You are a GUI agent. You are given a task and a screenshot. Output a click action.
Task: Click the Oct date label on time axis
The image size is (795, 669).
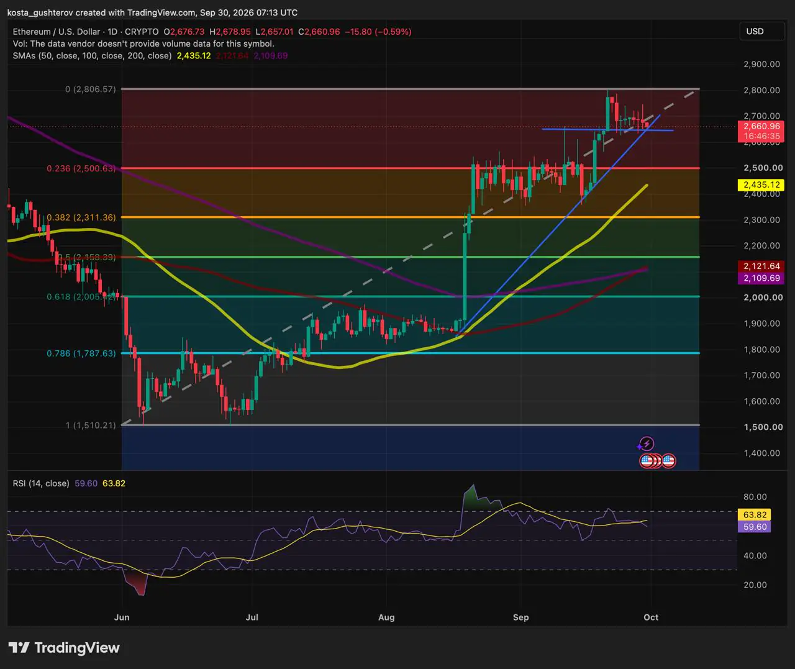(x=651, y=617)
